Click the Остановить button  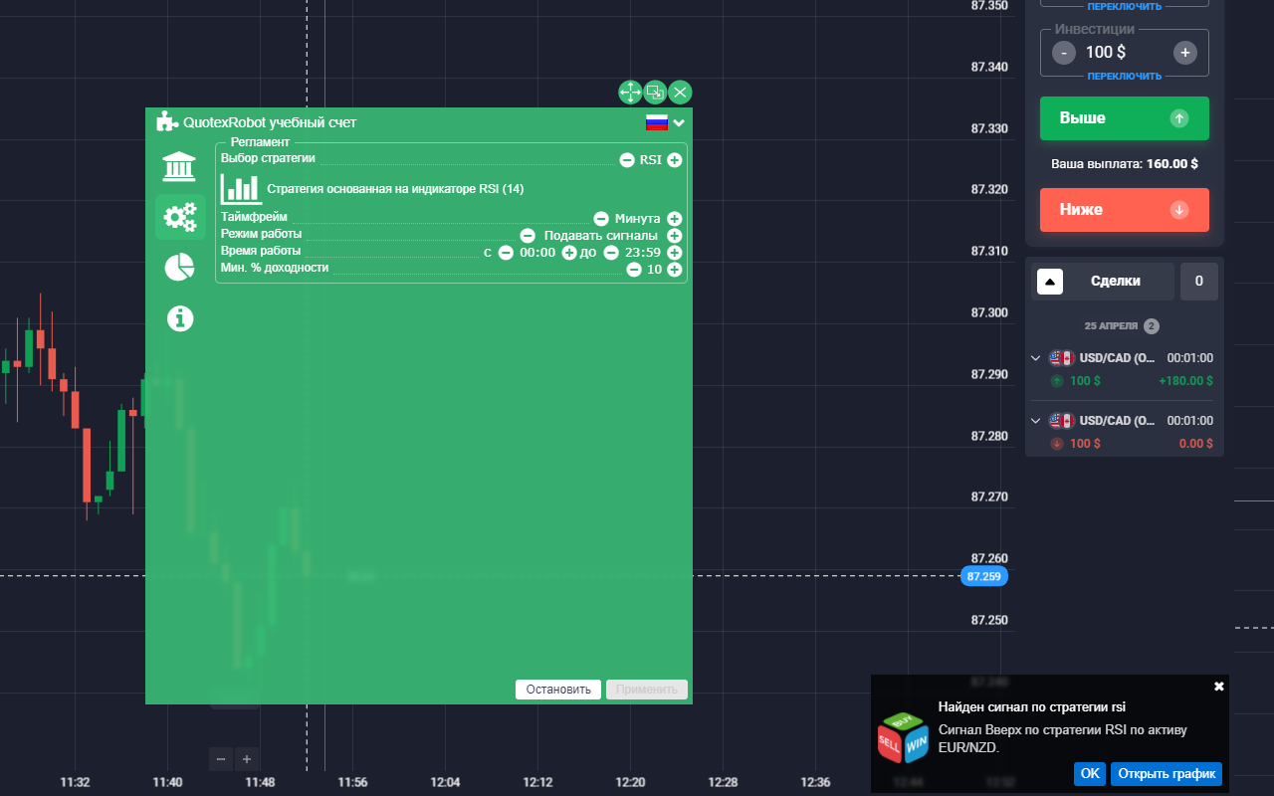[558, 690]
